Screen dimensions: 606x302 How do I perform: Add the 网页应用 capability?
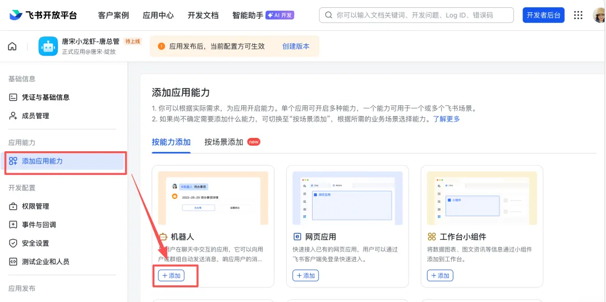pyautogui.click(x=306, y=276)
